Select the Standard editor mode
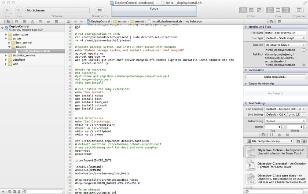 point(243,10)
